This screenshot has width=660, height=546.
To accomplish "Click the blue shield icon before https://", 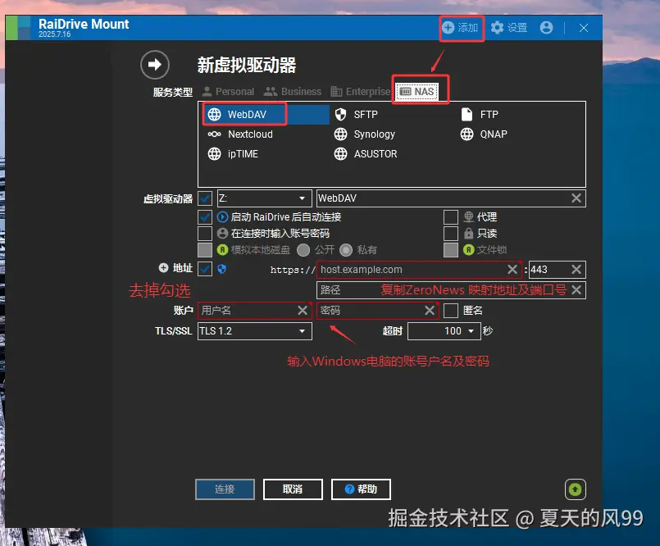I will tap(222, 269).
